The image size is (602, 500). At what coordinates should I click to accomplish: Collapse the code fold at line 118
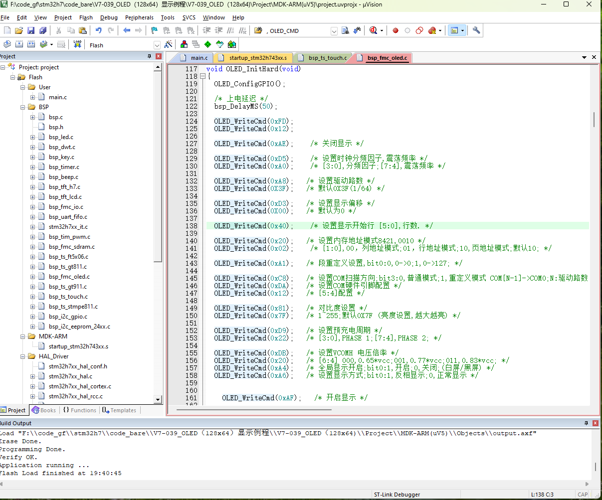click(x=202, y=76)
